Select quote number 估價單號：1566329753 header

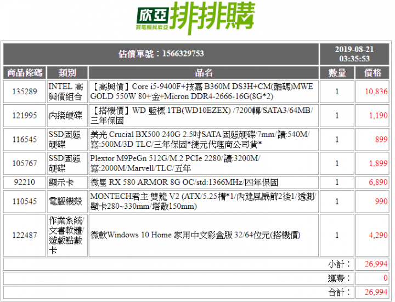(161, 54)
